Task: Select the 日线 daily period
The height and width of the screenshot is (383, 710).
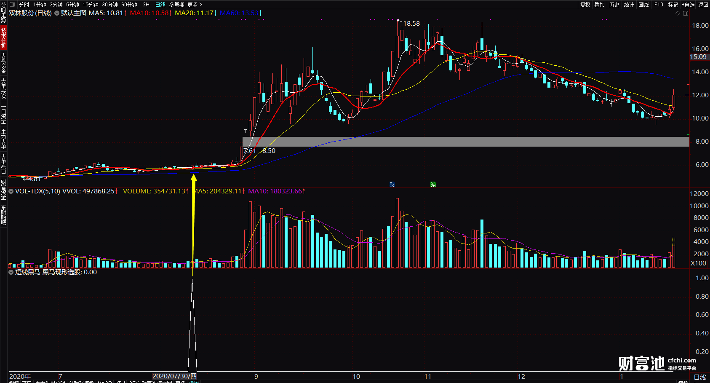Action: 160,5
